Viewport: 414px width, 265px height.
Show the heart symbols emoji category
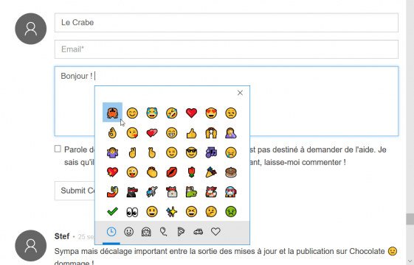point(215,232)
